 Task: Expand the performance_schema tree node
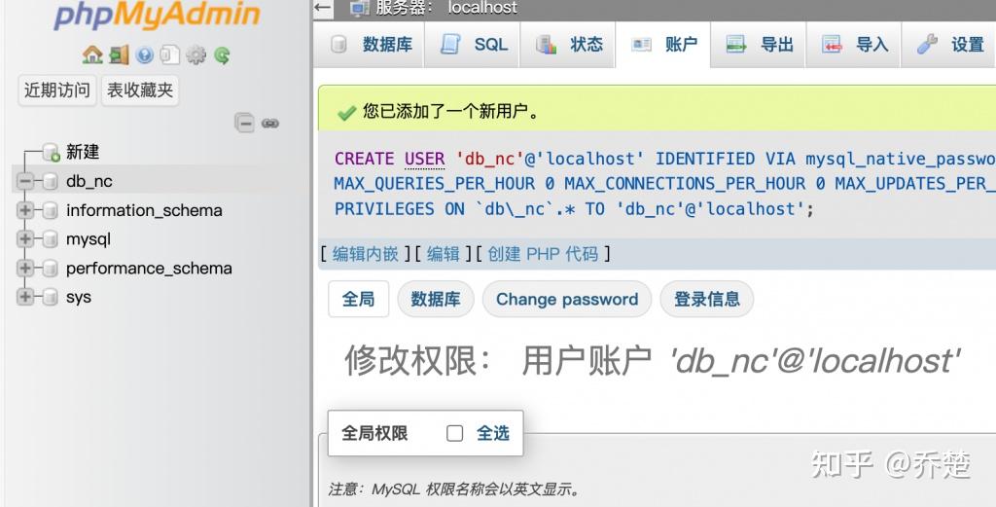point(24,269)
